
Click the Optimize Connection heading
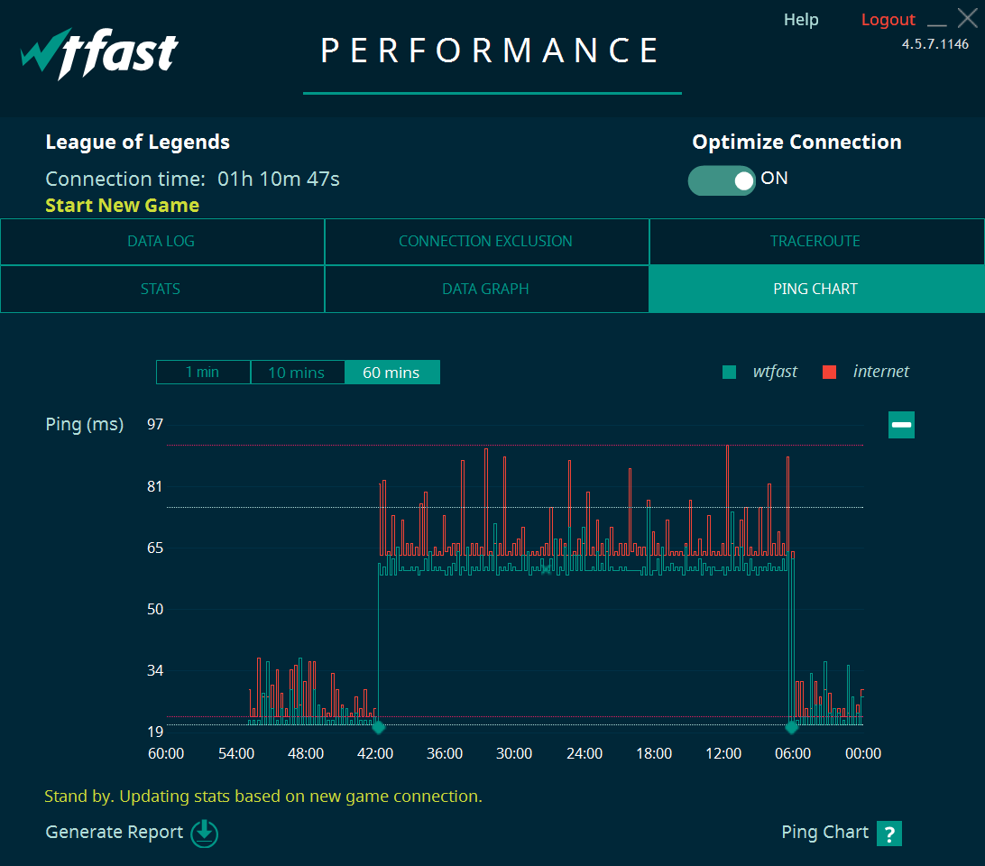[796, 142]
